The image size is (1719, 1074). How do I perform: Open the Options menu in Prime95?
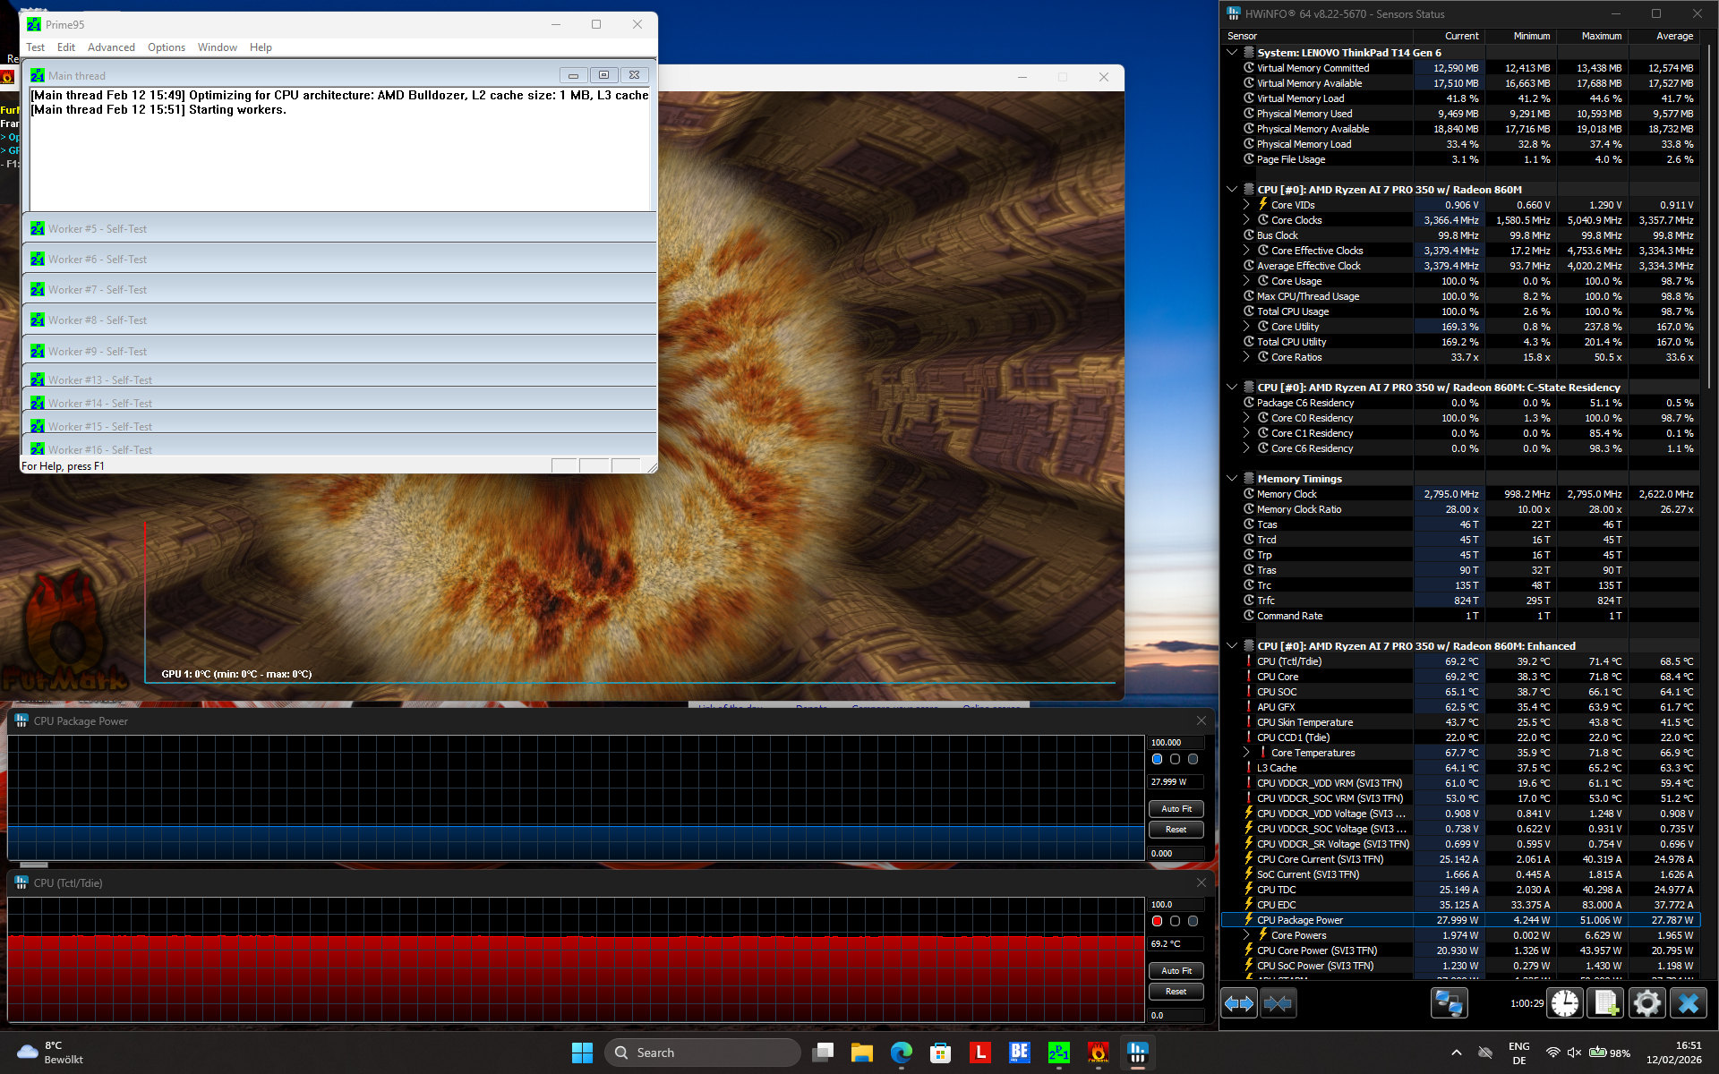click(x=167, y=47)
